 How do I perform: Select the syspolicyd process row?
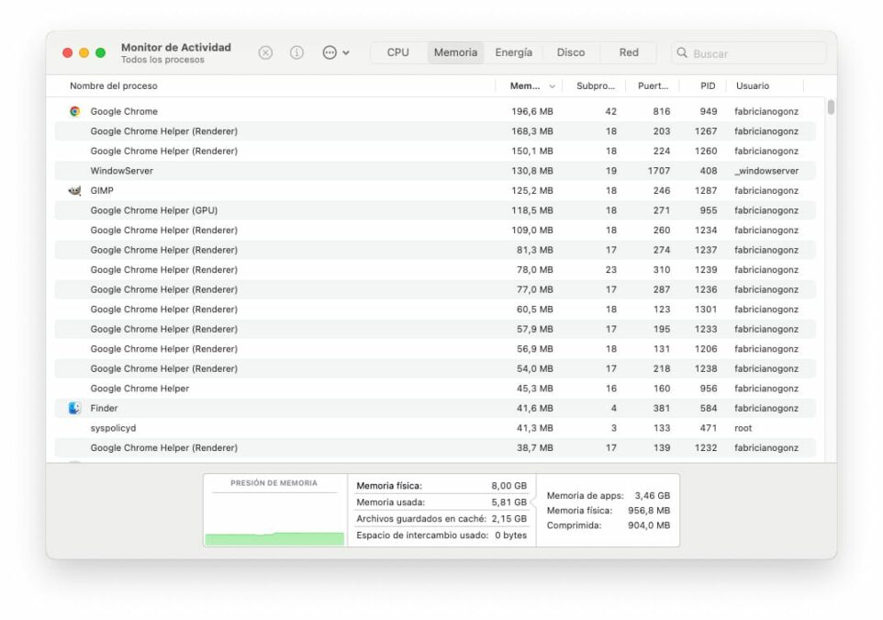tap(435, 428)
